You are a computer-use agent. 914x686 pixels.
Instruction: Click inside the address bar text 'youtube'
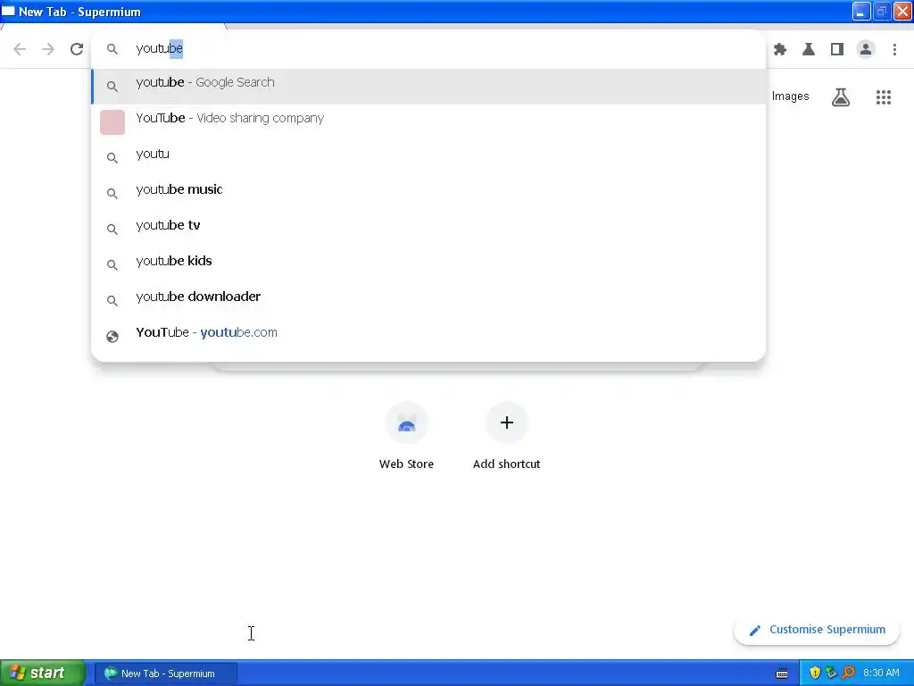point(159,48)
